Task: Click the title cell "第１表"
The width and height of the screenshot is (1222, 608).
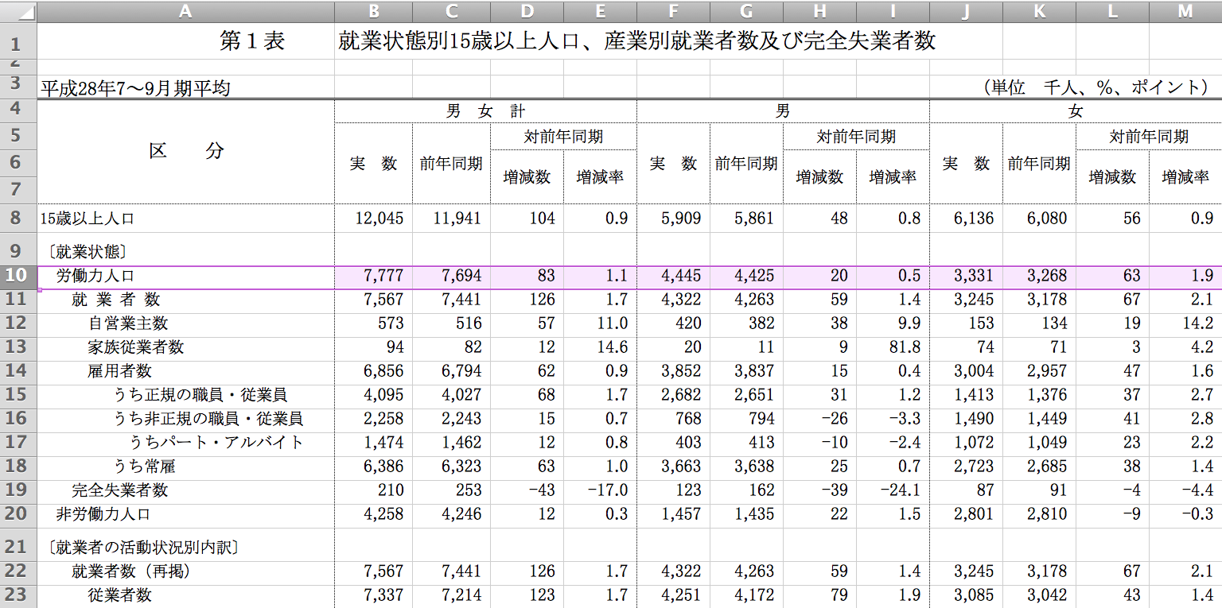Action: [x=252, y=41]
